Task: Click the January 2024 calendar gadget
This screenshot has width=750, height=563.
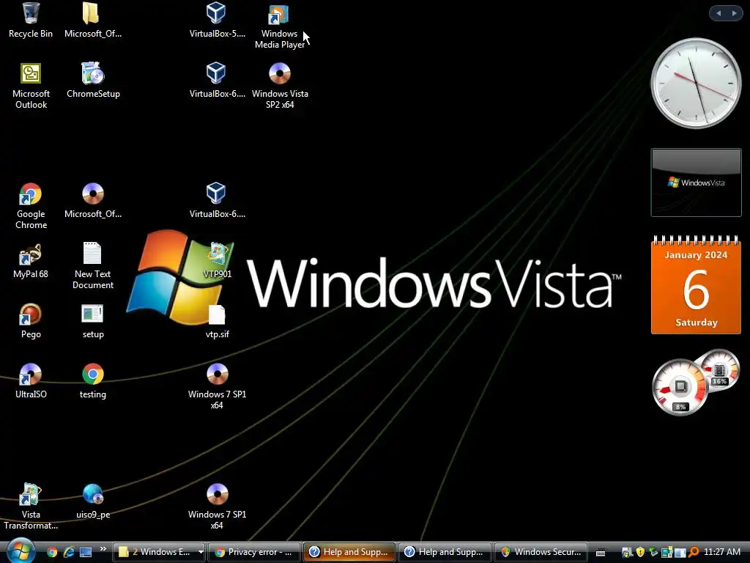Action: pos(696,284)
